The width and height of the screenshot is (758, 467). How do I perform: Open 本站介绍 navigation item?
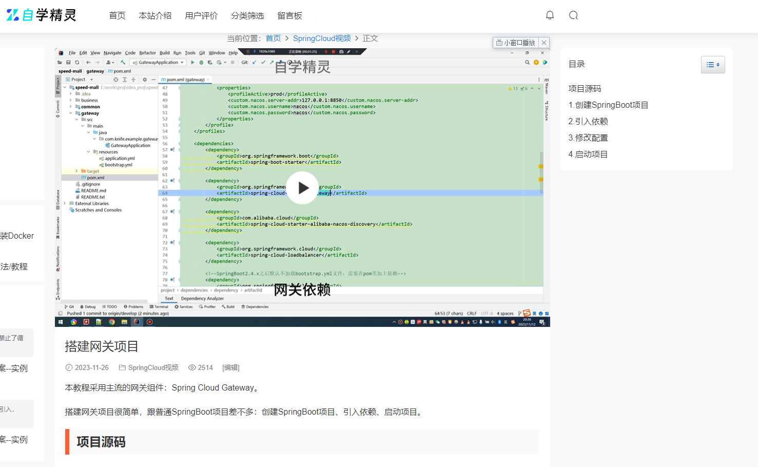point(155,15)
